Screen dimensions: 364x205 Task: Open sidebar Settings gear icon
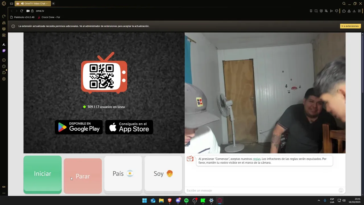pos(4,79)
